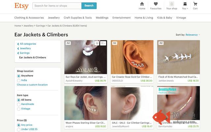Open the shopping Cart icon
This screenshot has width=211, height=132.
click(x=195, y=4)
